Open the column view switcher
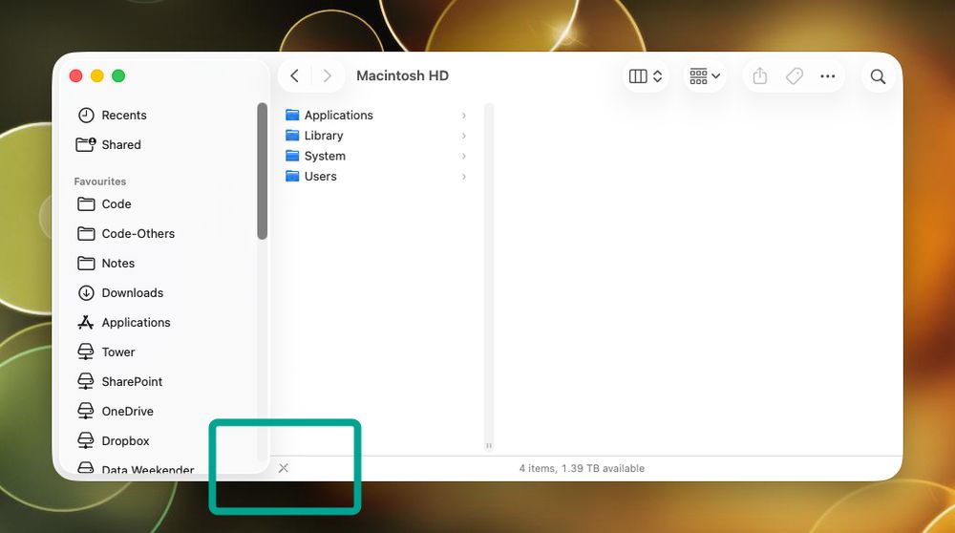This screenshot has width=955, height=533. pos(645,76)
